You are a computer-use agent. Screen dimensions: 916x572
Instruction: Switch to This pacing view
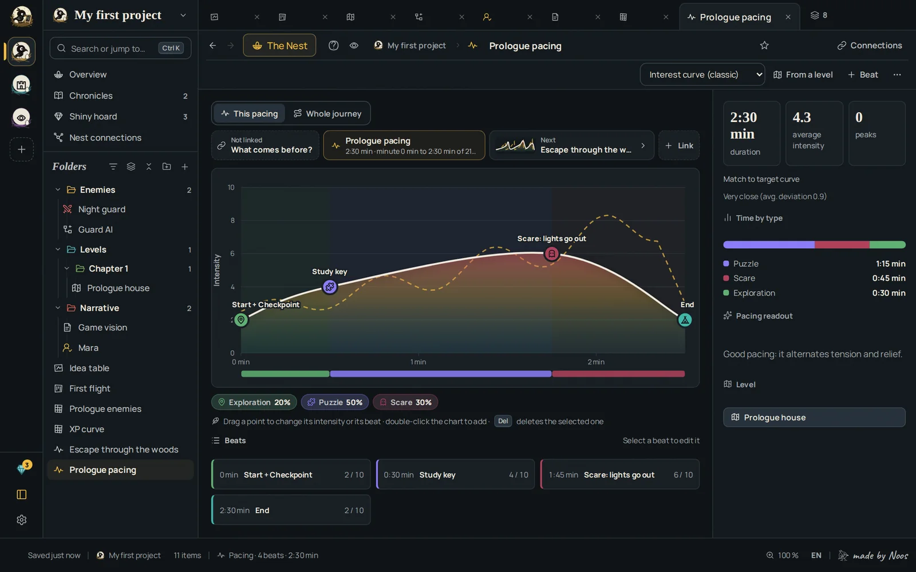[249, 113]
